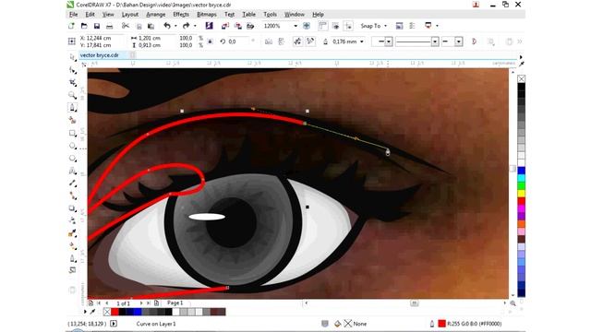
Task: Select the Parallel Dimension tool
Action: (x=72, y=184)
